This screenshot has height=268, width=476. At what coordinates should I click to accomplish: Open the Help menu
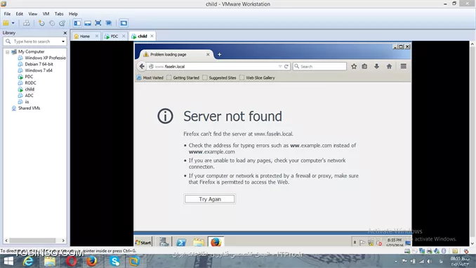(x=73, y=13)
